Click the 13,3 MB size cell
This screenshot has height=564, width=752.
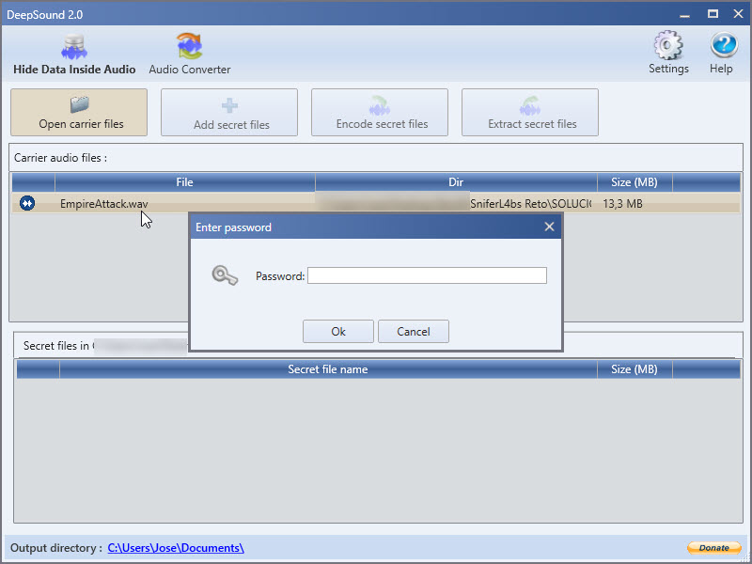(622, 204)
